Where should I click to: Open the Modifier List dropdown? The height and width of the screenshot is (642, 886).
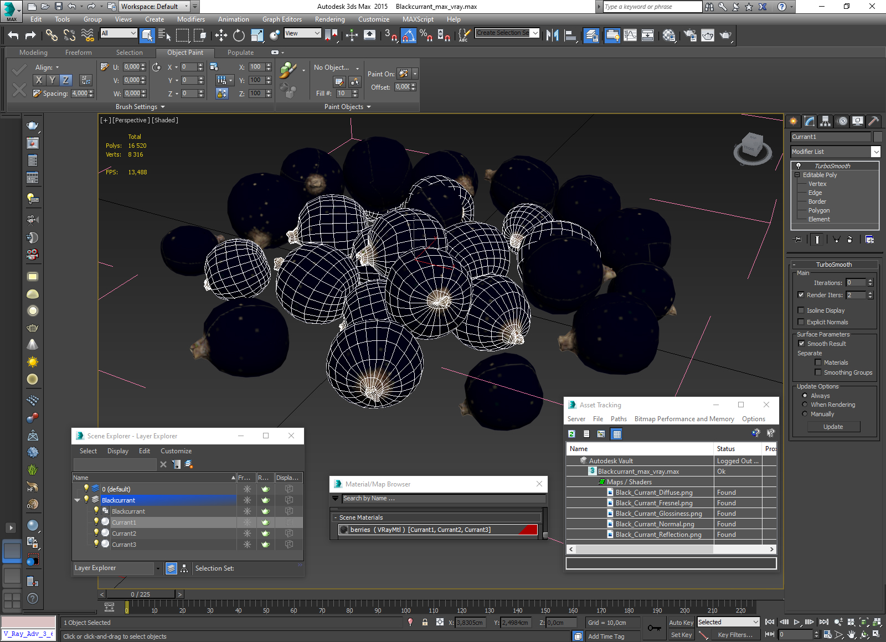pyautogui.click(x=875, y=152)
